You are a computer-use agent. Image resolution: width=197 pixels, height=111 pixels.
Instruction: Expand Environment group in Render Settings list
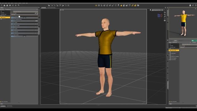coord(169,60)
